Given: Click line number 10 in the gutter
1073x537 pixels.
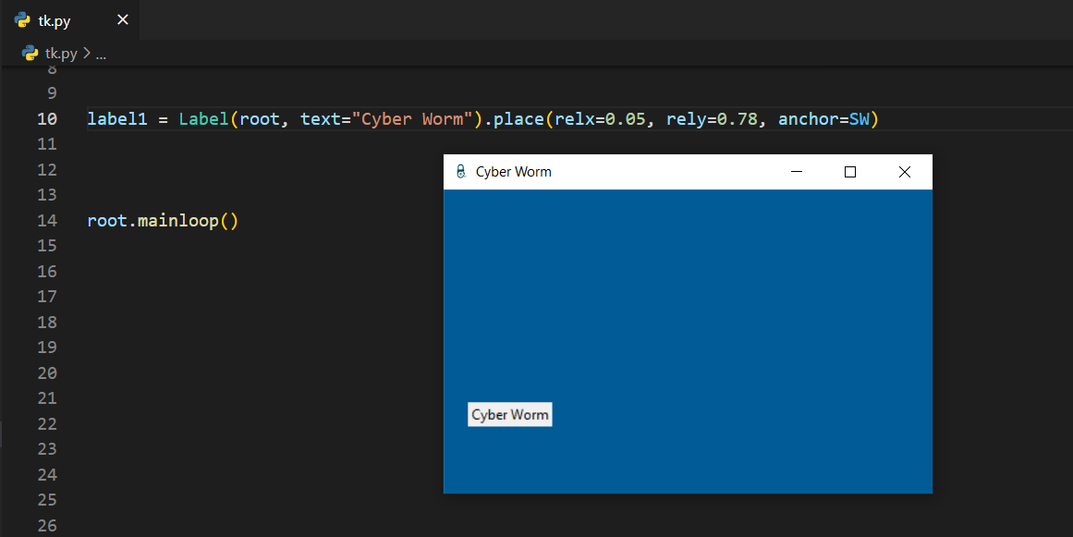Looking at the screenshot, I should (48, 119).
